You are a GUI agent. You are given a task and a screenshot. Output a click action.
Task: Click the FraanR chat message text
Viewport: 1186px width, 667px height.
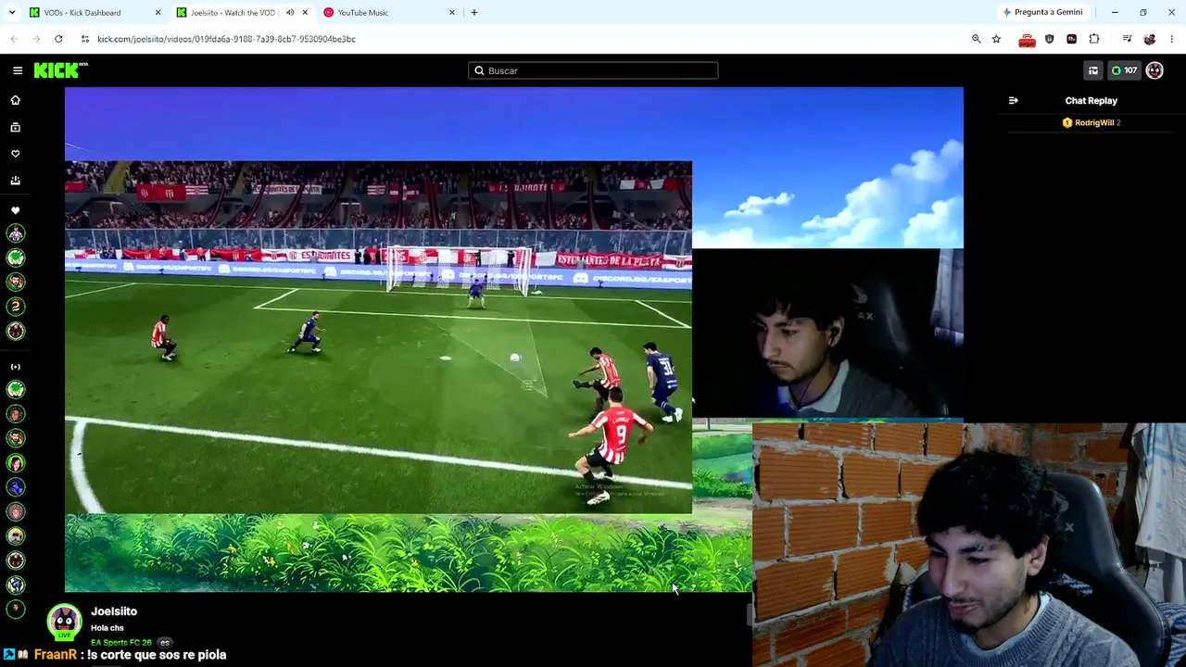pos(156,655)
